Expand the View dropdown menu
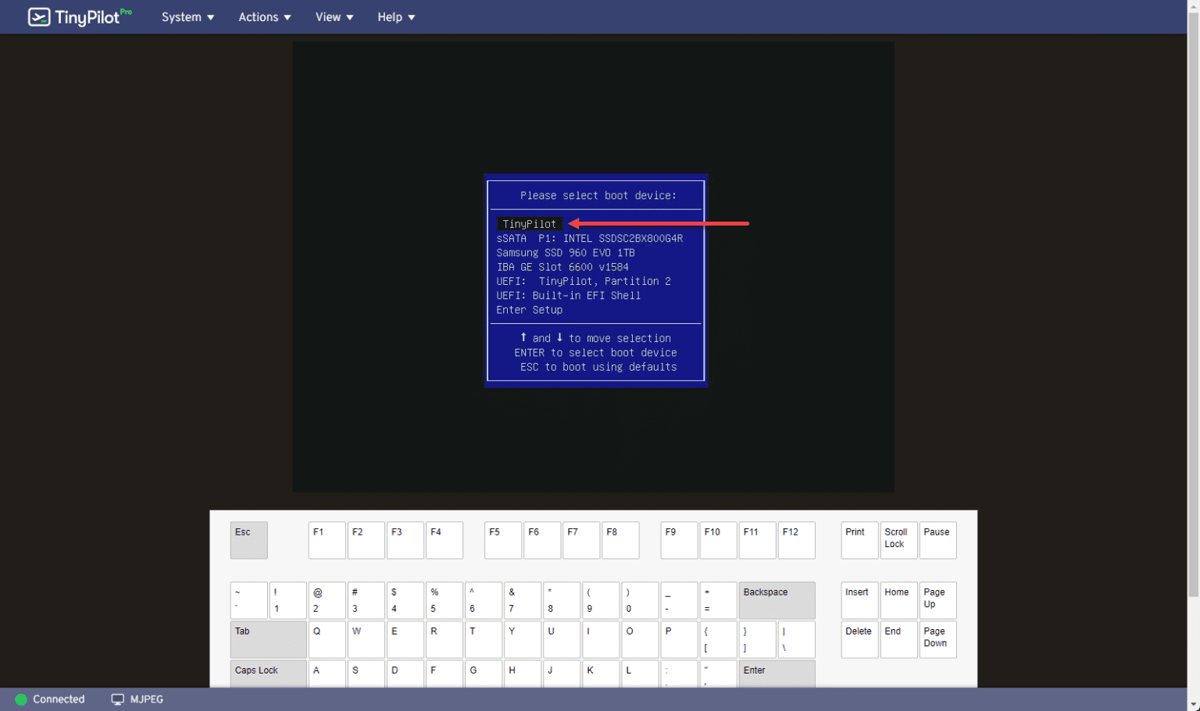Screen dimensions: 1200x711 (334, 16)
